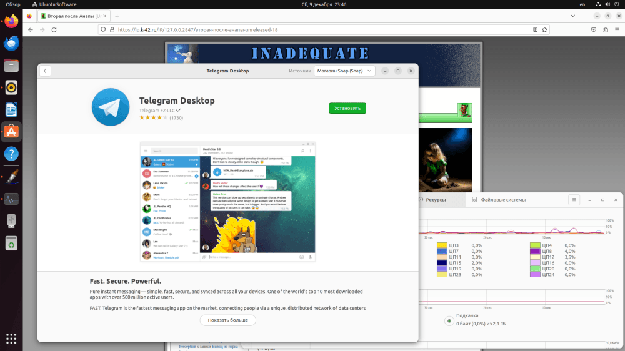Select Ubuntu Software icon in the dock
Screen dimensions: 625x351
click(11, 132)
